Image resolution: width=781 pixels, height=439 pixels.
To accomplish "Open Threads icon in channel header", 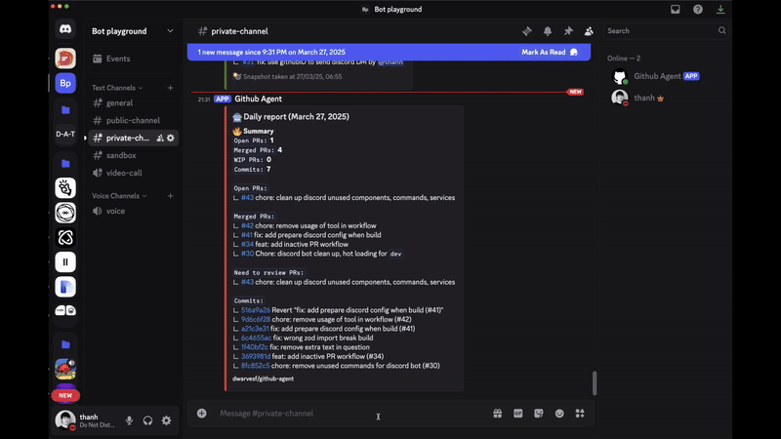I will coord(527,31).
